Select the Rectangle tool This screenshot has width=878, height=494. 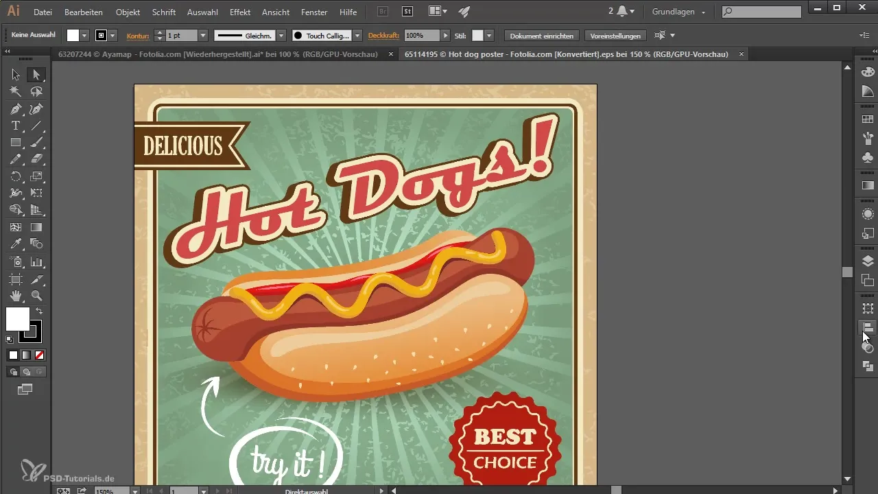click(16, 143)
